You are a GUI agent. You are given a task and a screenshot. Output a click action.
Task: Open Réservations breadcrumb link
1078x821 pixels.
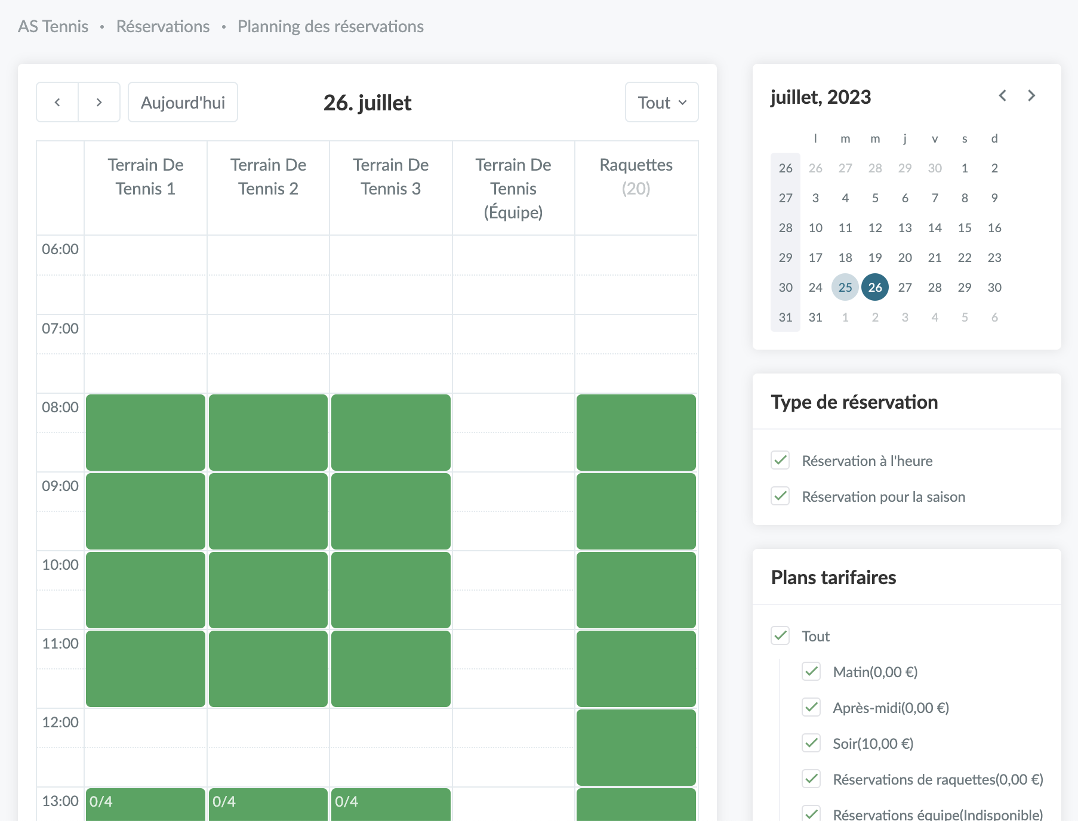coord(163,26)
